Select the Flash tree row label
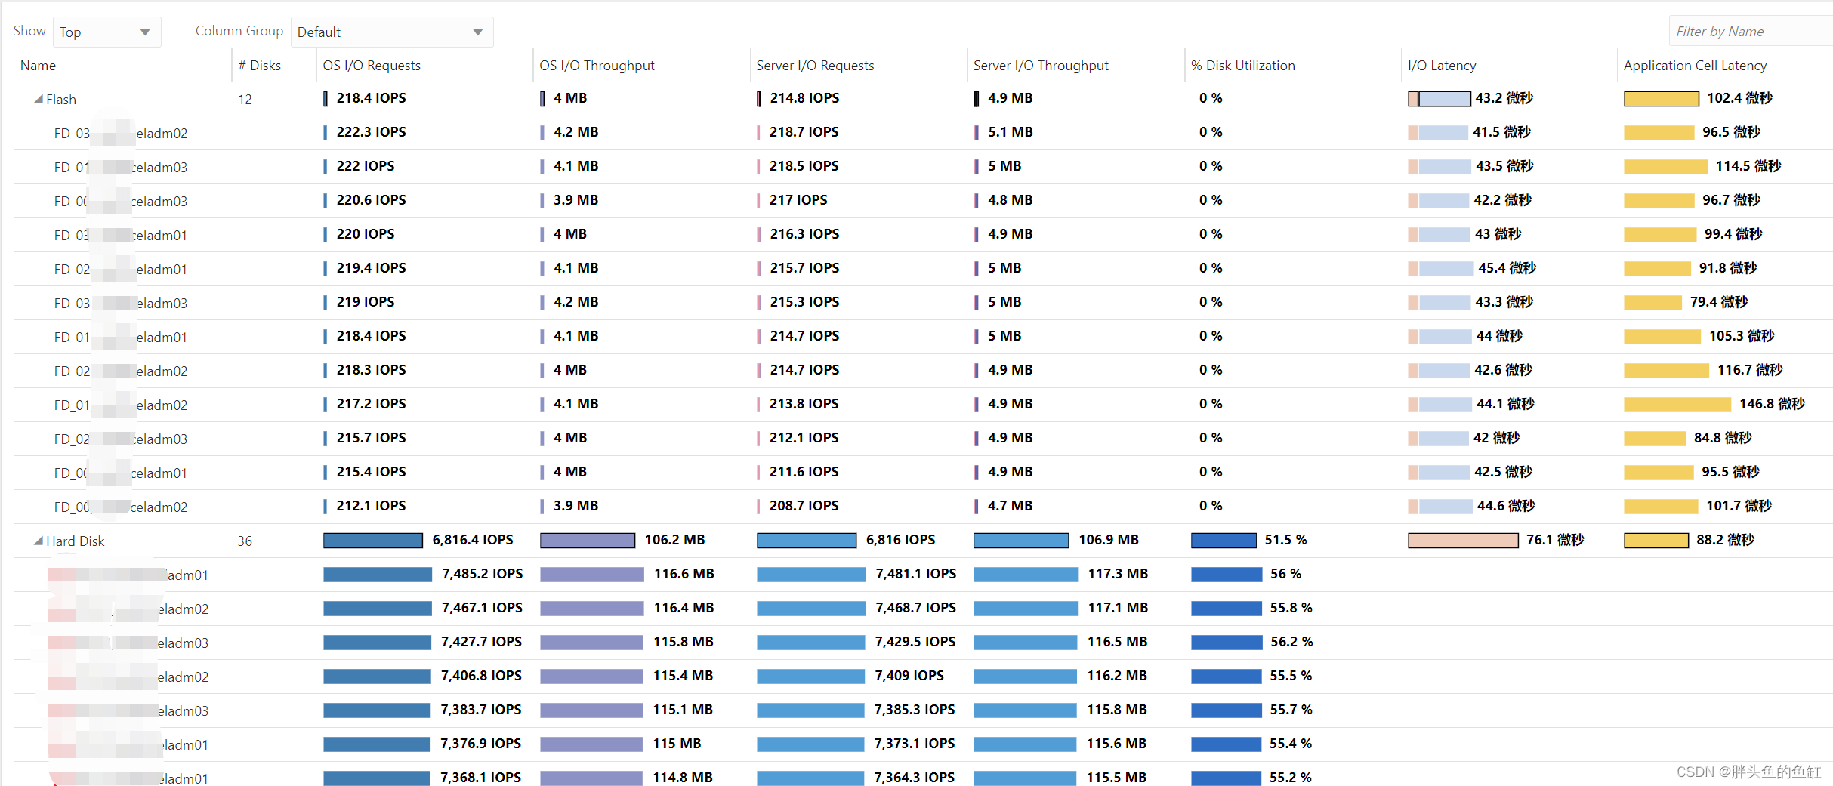The height and width of the screenshot is (786, 1833). 61,99
